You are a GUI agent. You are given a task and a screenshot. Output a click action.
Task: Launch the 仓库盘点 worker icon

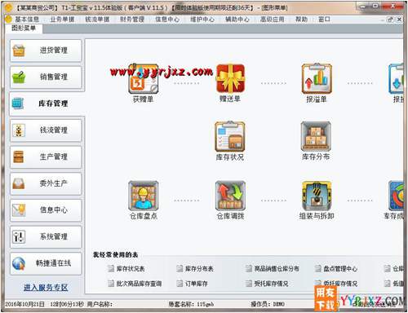(x=144, y=196)
